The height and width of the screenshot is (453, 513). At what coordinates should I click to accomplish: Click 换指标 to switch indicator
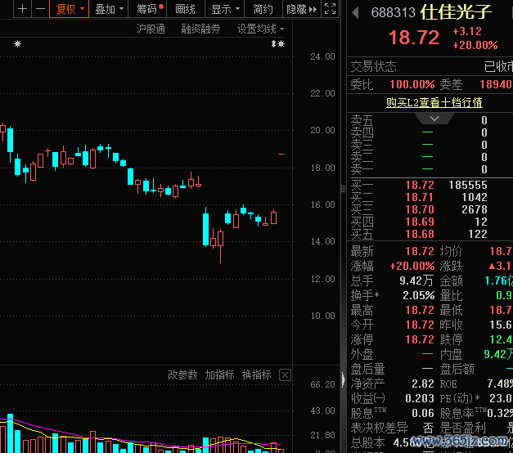pyautogui.click(x=257, y=375)
